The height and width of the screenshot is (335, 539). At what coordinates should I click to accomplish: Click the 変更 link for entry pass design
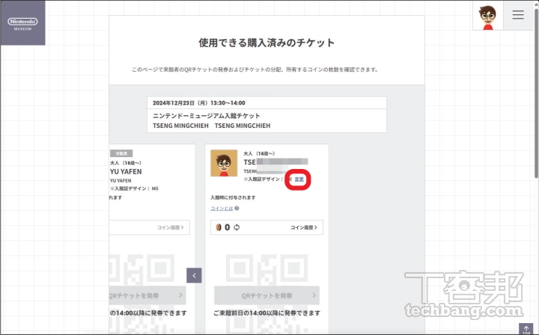(299, 179)
